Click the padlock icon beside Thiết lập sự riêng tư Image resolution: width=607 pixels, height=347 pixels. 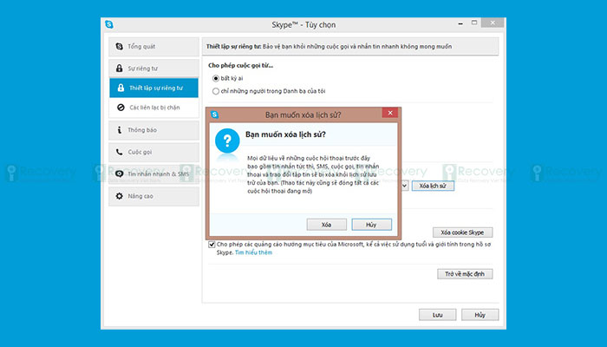121,88
